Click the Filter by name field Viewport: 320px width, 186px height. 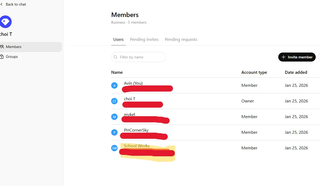click(x=138, y=57)
